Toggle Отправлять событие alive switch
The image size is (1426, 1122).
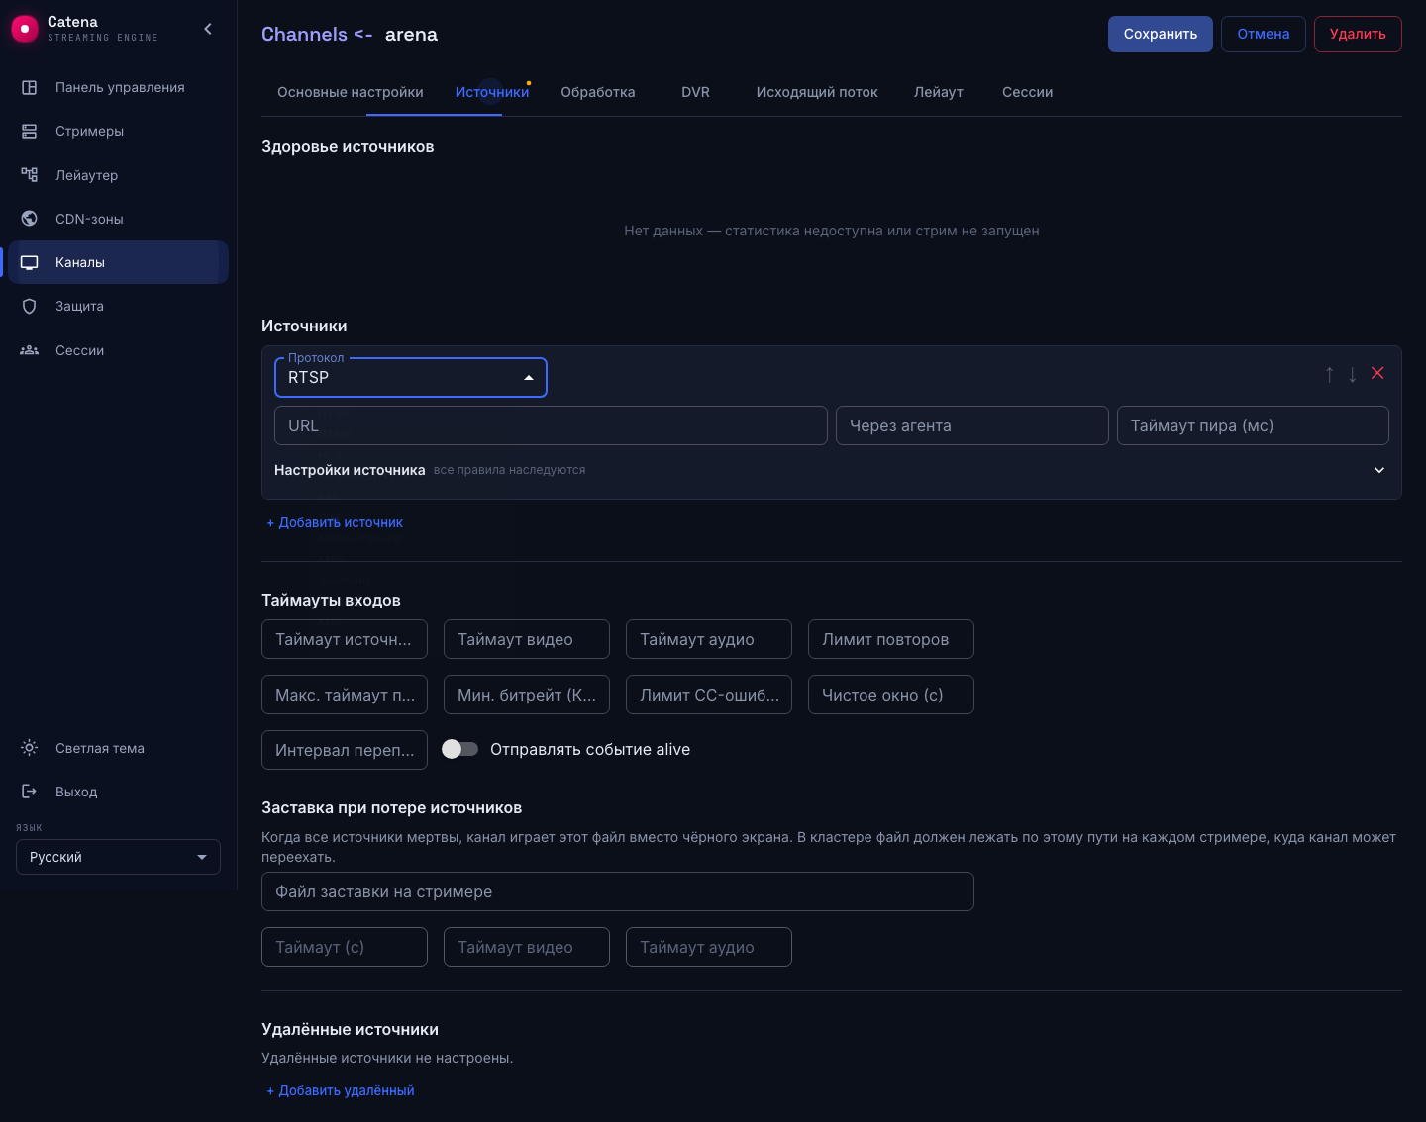coord(459,749)
